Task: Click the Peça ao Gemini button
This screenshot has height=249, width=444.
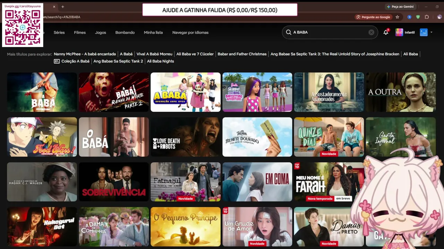Action: [400, 7]
